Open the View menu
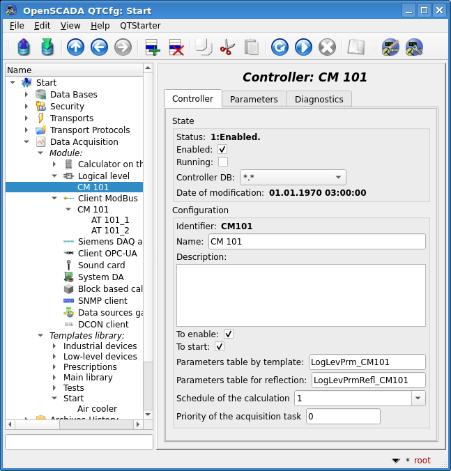Screen dimensions: 451x471 coord(70,26)
